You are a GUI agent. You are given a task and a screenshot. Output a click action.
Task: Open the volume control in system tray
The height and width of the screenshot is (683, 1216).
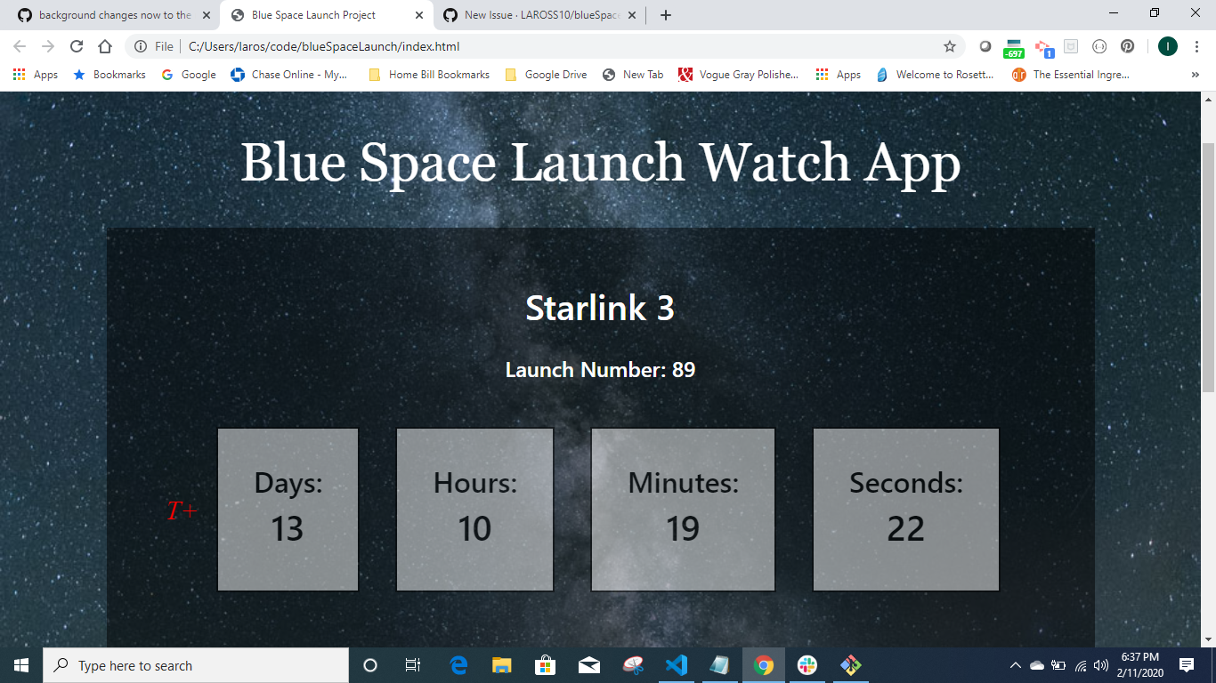click(1101, 665)
